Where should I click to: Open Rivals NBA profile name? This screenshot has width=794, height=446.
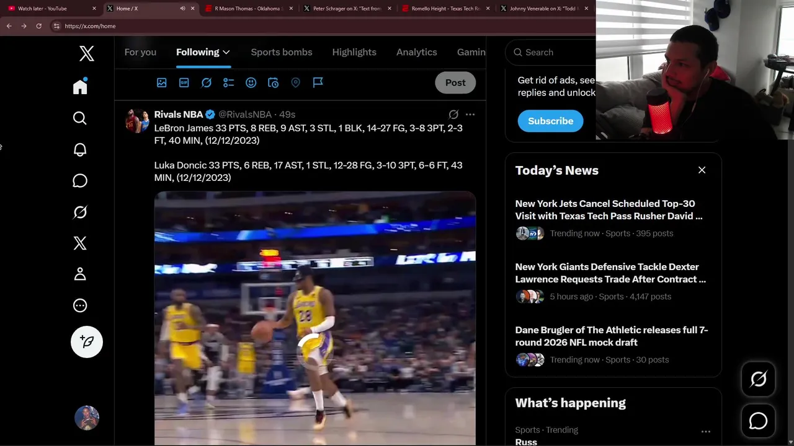tap(179, 115)
